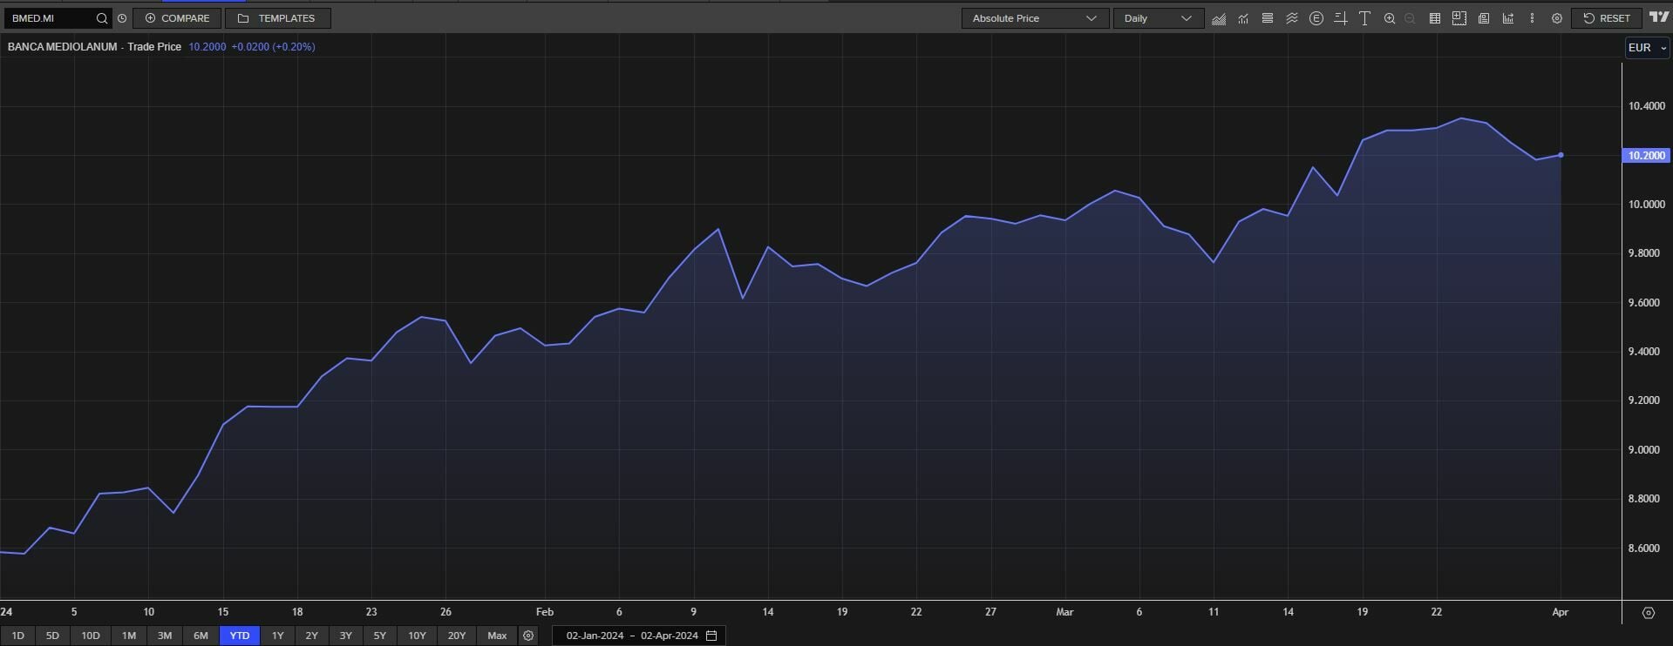Click the zoom in magnifier icon
The image size is (1673, 646).
[1390, 18]
